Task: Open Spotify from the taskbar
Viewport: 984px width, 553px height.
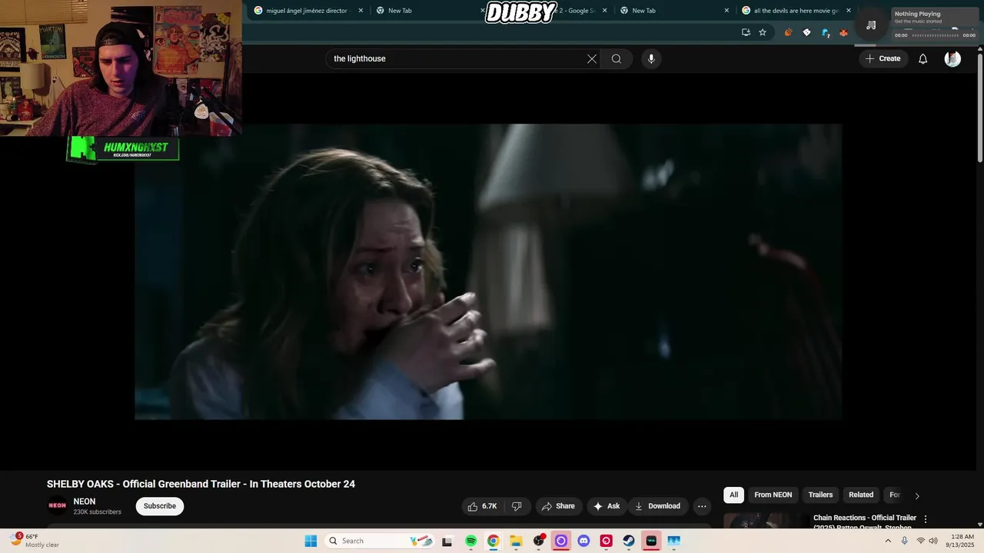Action: point(470,541)
